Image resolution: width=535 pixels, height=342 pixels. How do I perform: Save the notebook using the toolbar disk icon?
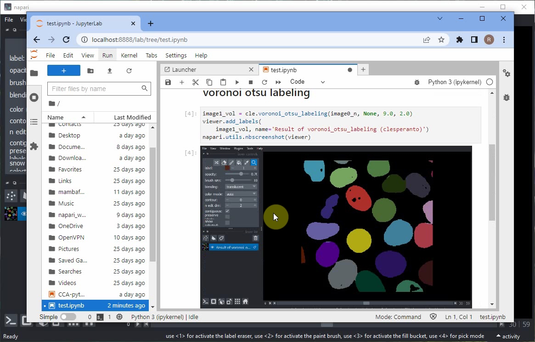(x=168, y=82)
